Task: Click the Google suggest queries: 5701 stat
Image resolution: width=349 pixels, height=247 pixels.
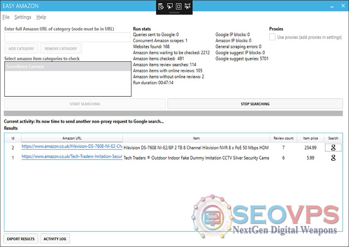Action: 242,59
